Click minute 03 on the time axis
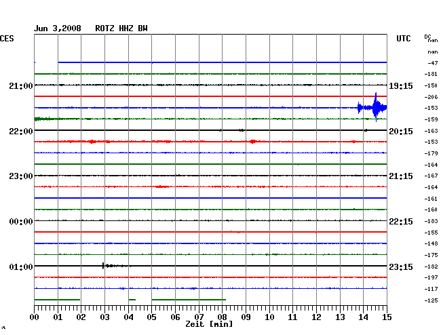 point(104,317)
